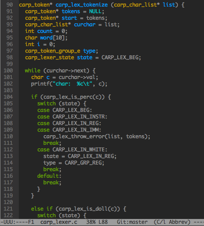The height and width of the screenshot is (226, 204).
Task: Click the carp_lexer.c buffer name in mode line
Action: click(x=59, y=222)
